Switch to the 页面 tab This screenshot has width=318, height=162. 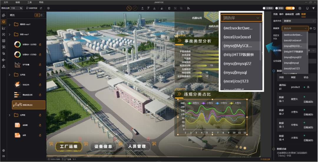[275, 14]
